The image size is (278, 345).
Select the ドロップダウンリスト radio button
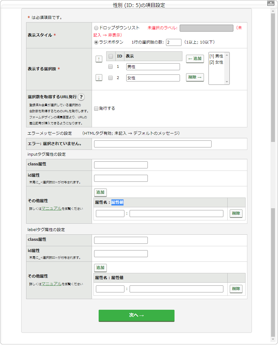click(x=96, y=28)
